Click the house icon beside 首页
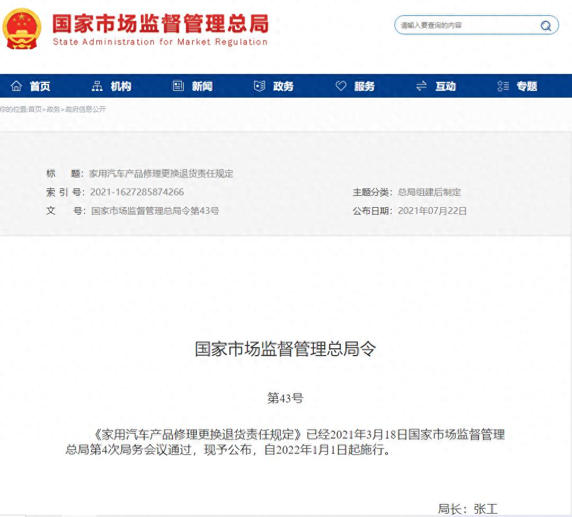 17,86
